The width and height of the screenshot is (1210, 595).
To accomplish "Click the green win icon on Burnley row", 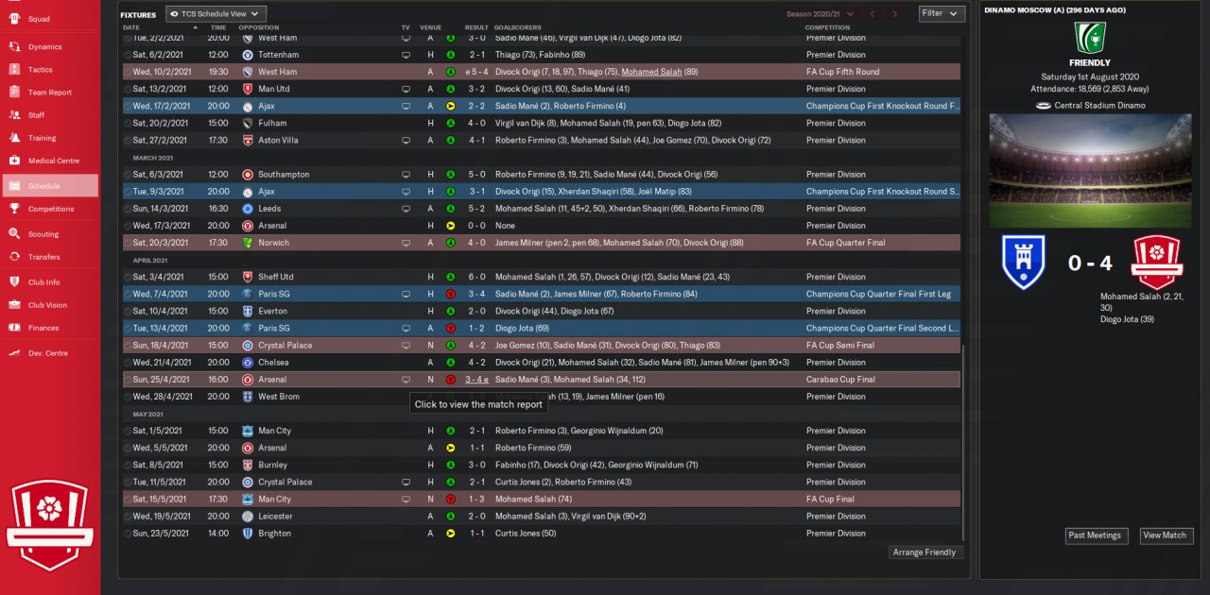I will 451,465.
